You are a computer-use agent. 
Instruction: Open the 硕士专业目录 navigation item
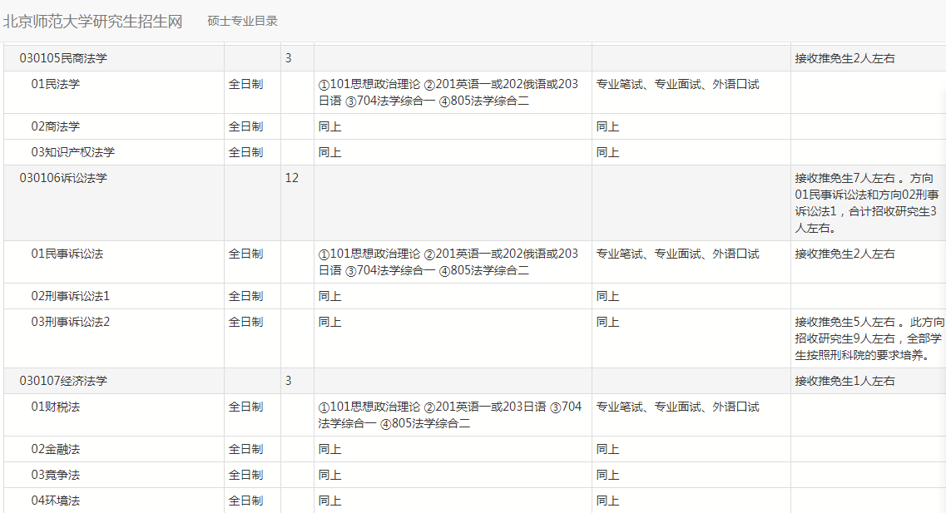[242, 21]
